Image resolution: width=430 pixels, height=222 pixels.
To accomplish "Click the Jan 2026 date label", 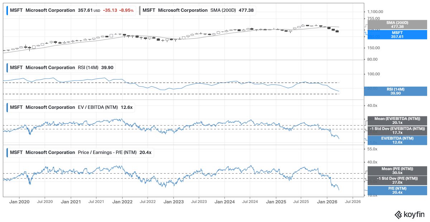I will point(327,202).
